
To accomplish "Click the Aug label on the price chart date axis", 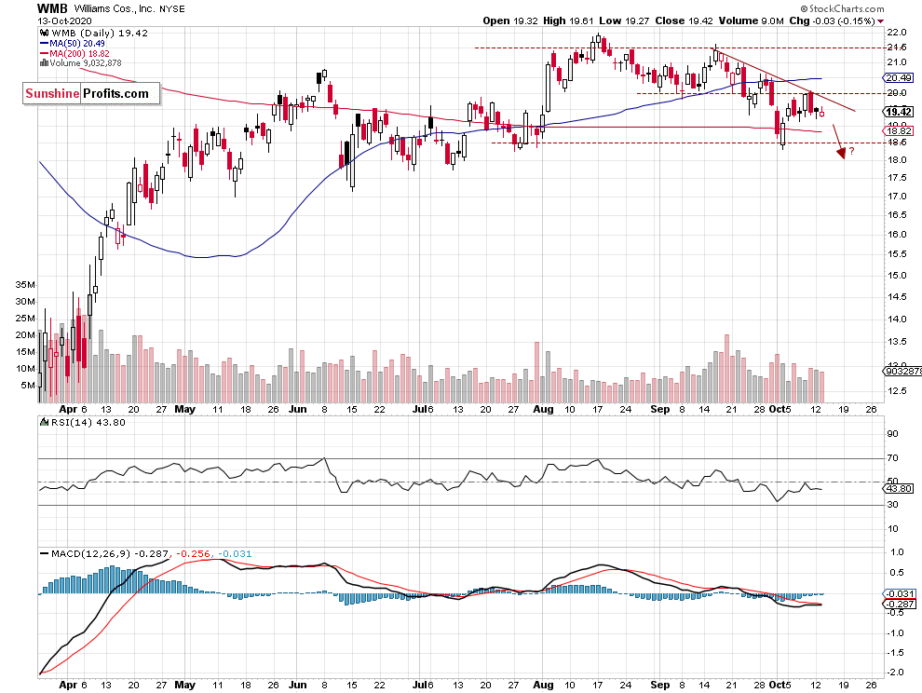I will (543, 409).
